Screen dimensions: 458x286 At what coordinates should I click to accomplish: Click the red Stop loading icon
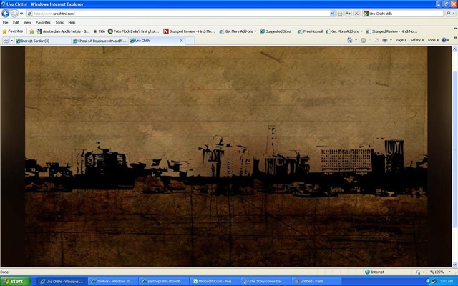coord(356,14)
